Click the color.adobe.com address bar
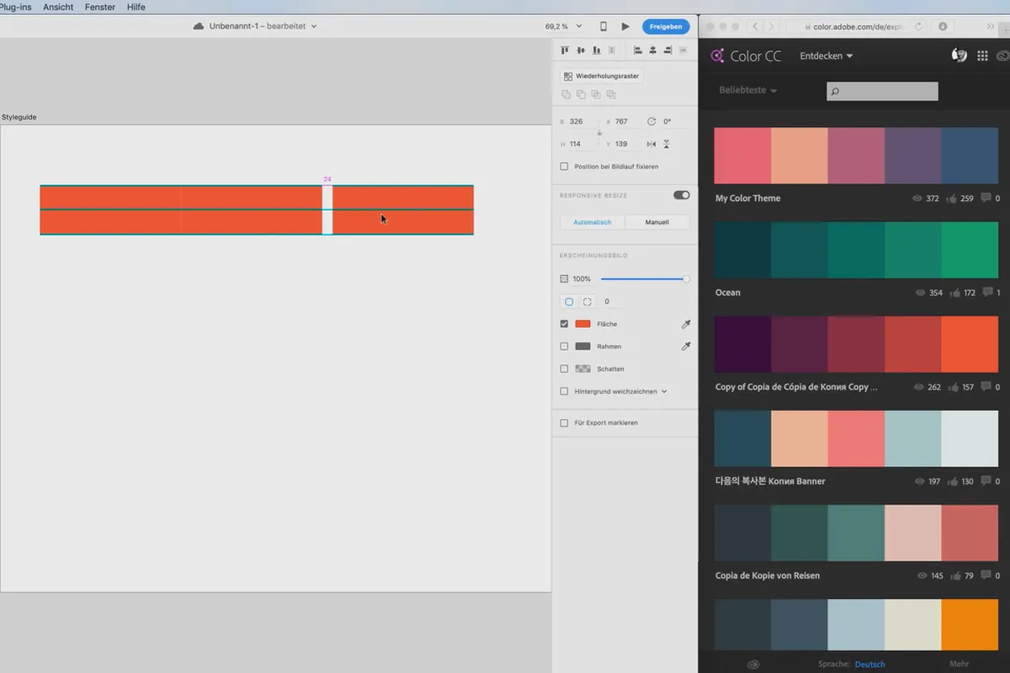The width and height of the screenshot is (1010, 673). point(858,27)
